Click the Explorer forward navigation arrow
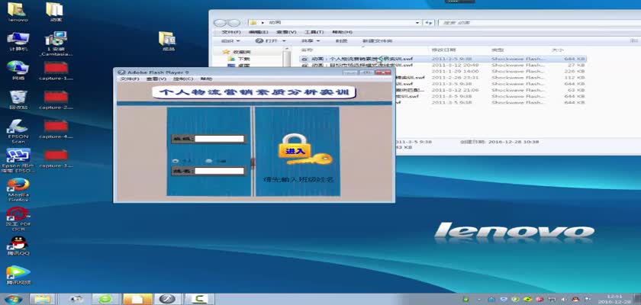The image size is (641, 305). point(234,23)
